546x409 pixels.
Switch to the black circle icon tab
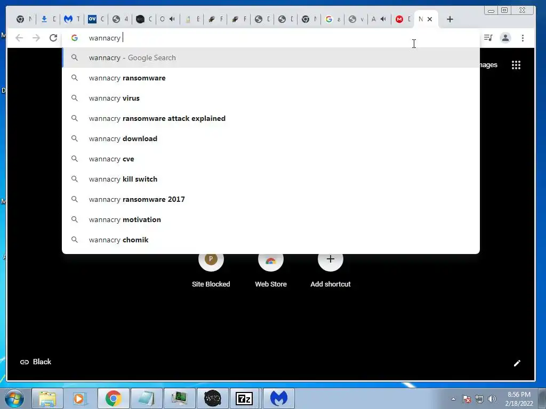coord(144,19)
